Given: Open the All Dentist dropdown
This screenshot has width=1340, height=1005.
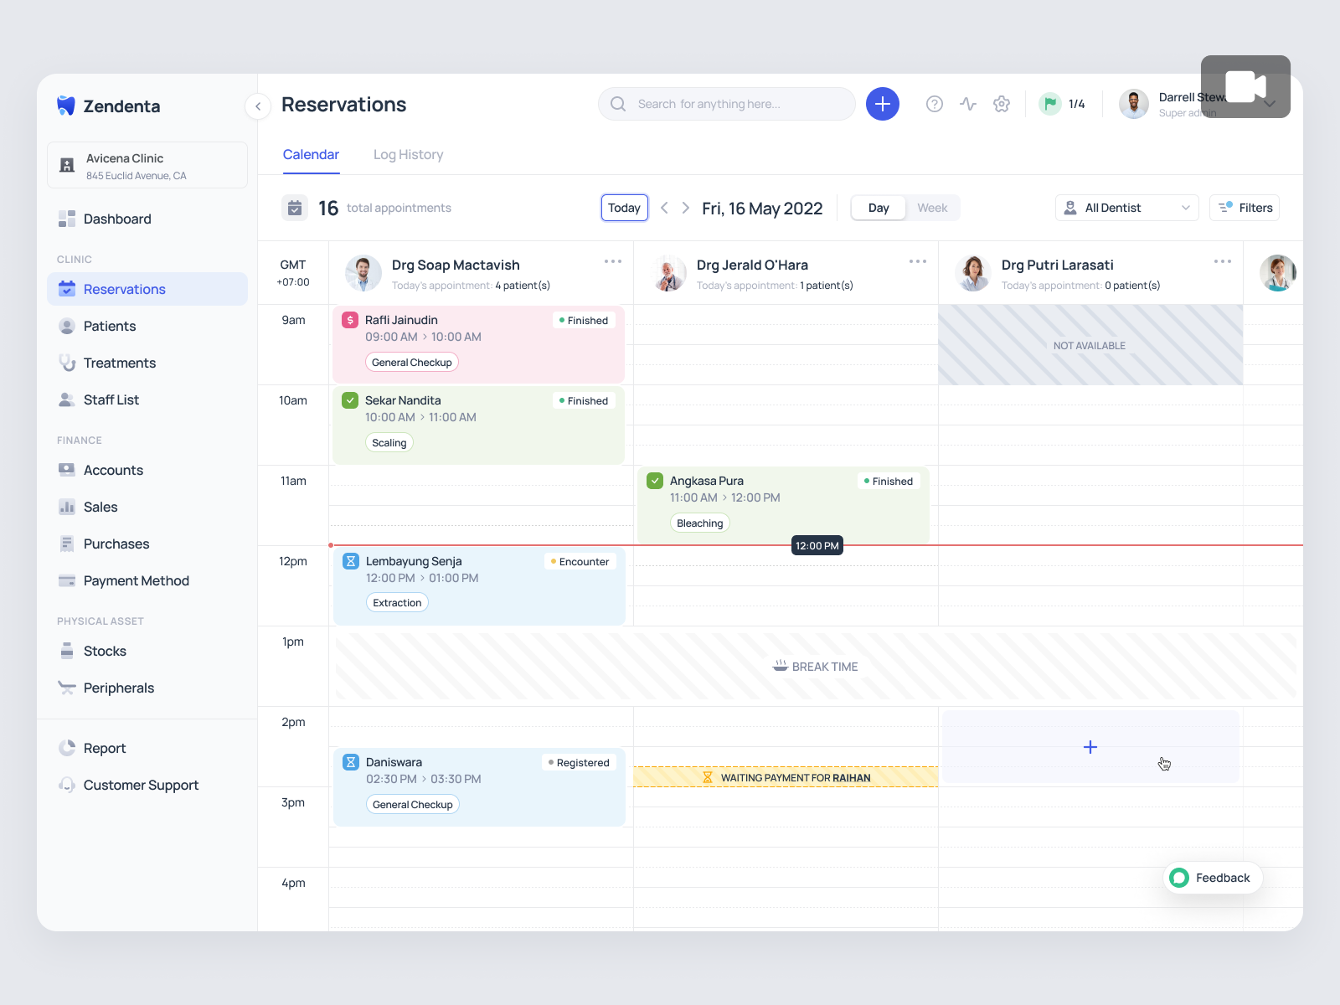Looking at the screenshot, I should 1126,207.
